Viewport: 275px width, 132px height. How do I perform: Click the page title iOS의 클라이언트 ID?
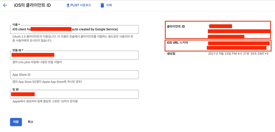pos(32,5)
